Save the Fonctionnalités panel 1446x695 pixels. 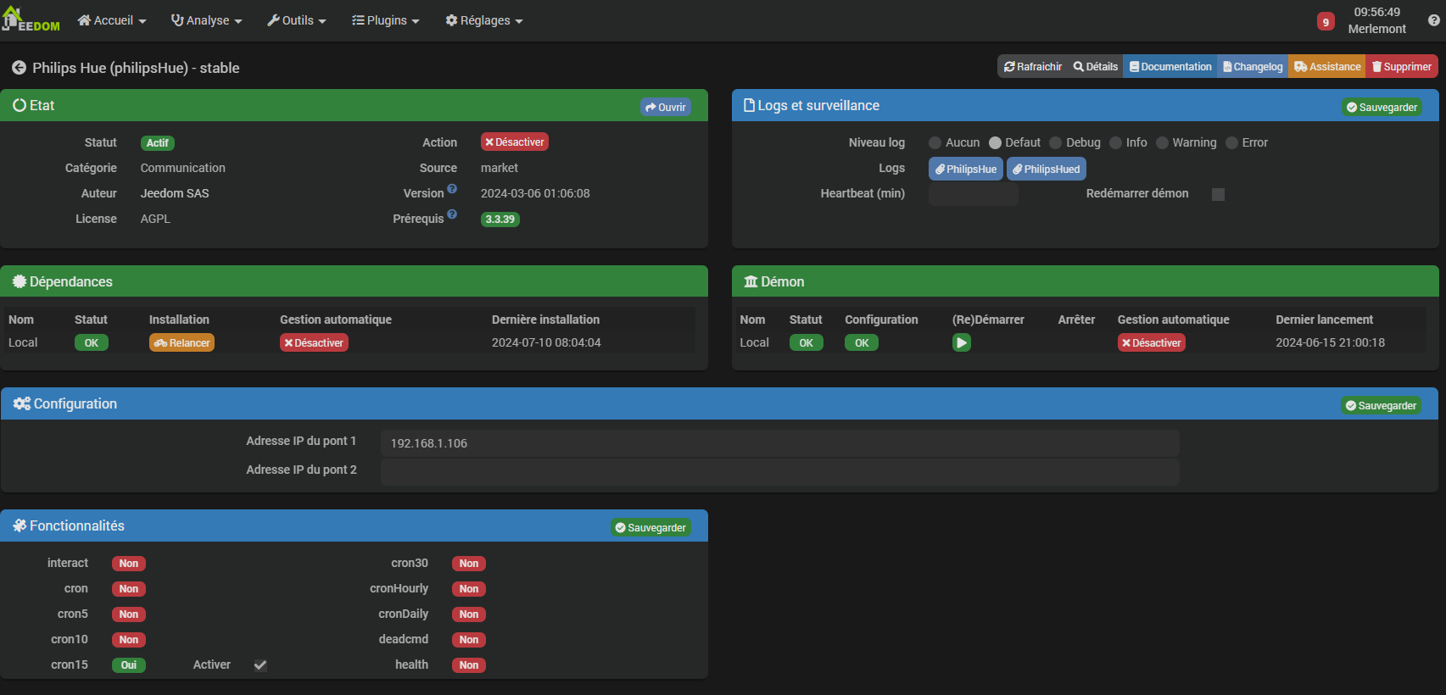tap(650, 528)
